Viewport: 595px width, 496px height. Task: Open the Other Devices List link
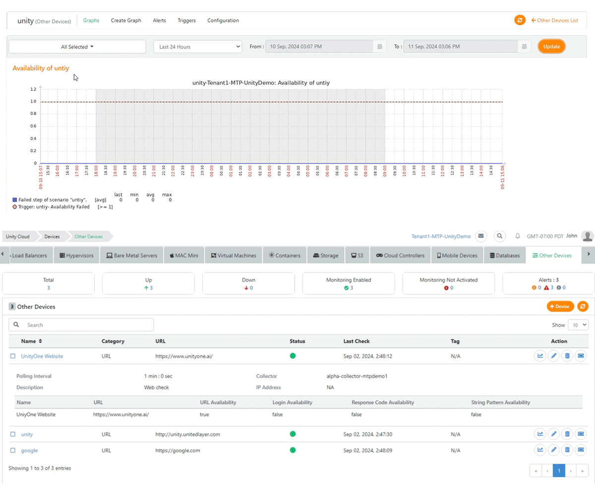point(555,20)
